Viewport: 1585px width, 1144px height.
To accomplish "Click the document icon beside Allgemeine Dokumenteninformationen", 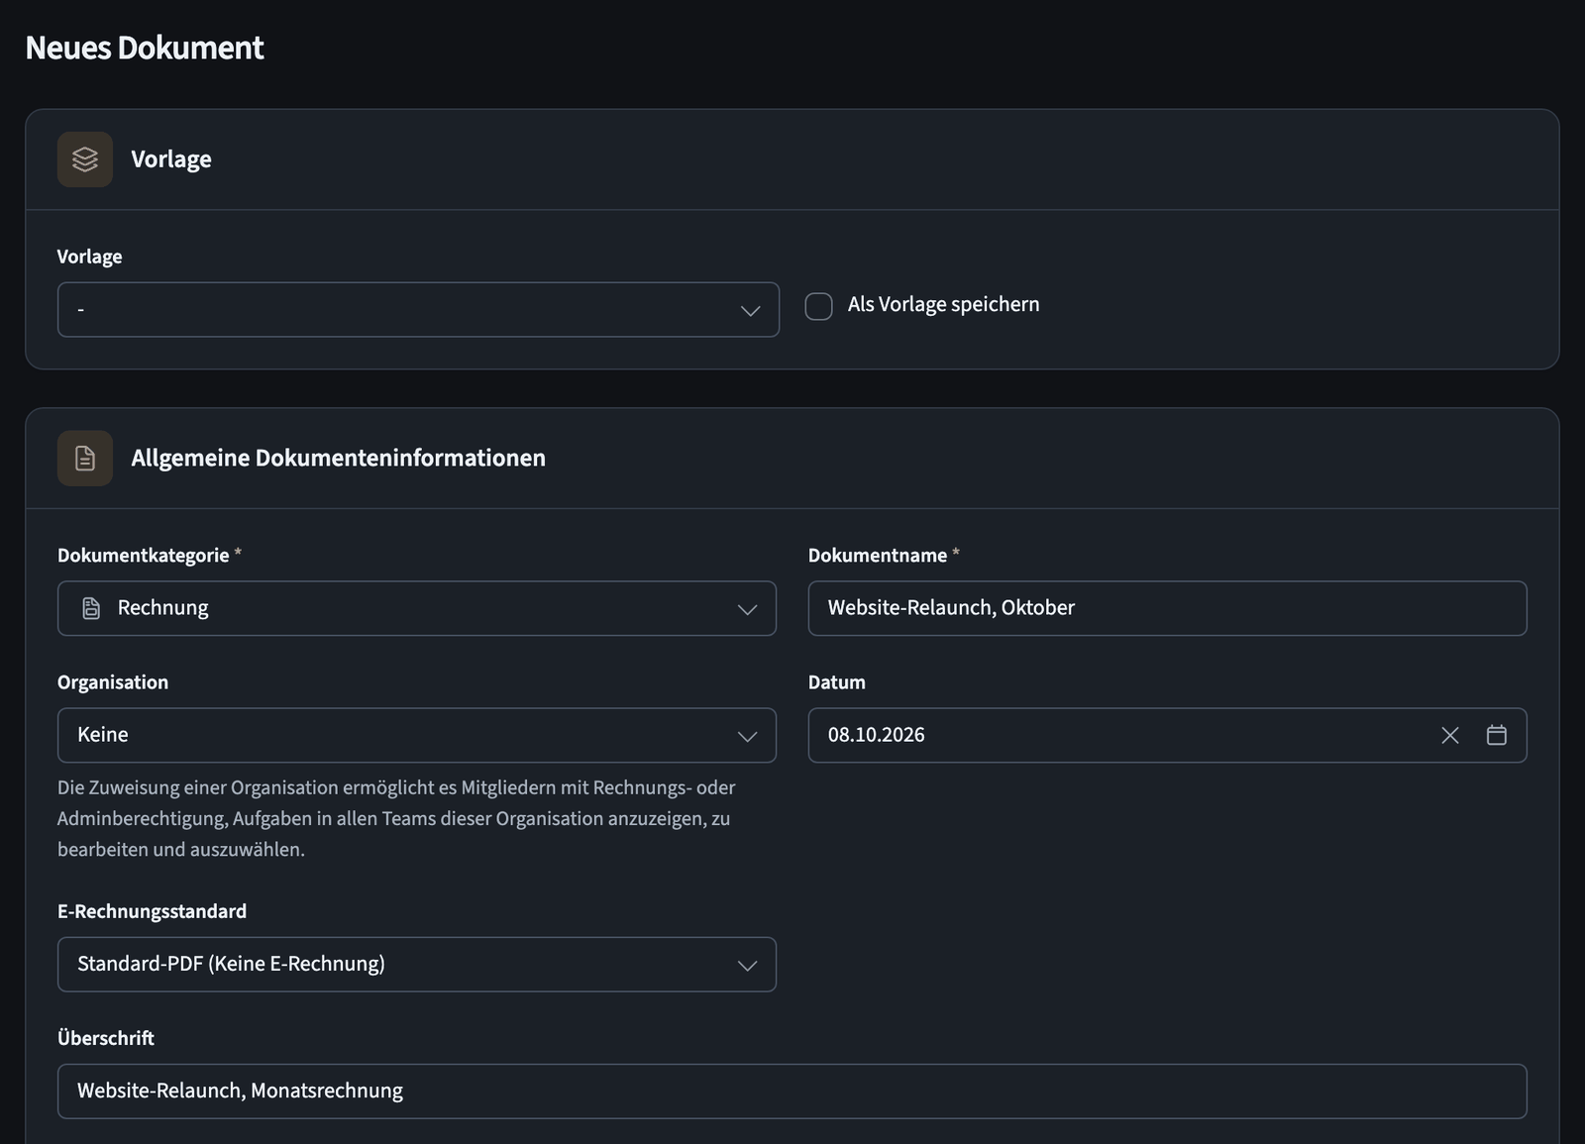I will (x=85, y=458).
